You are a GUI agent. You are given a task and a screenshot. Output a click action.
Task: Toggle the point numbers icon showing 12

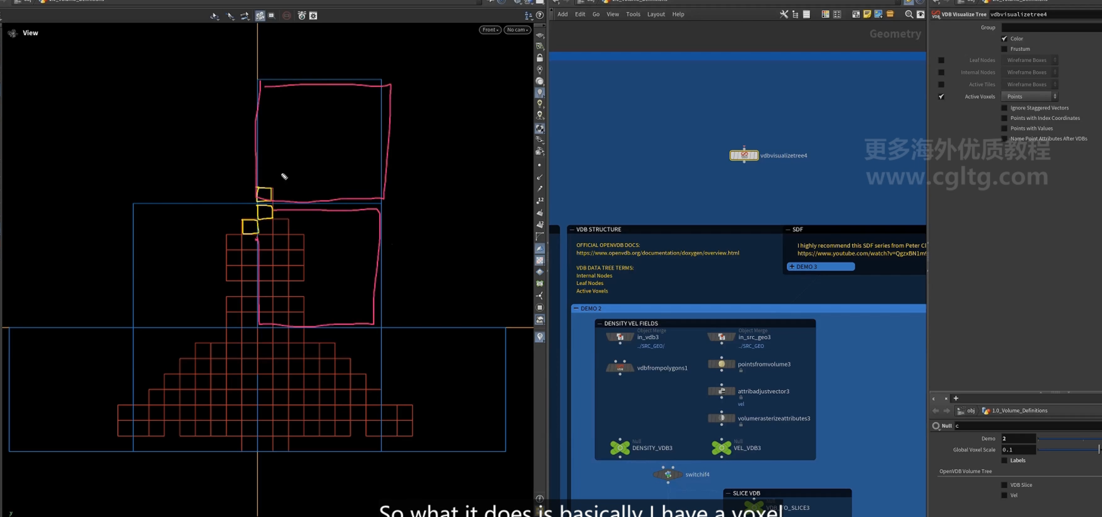[x=540, y=200]
